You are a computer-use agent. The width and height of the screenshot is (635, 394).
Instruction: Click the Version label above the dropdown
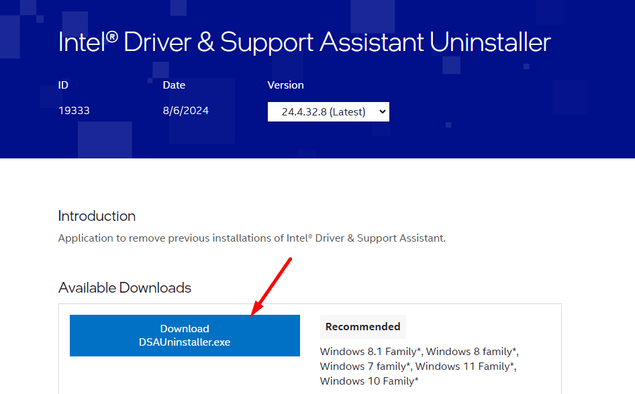click(285, 85)
